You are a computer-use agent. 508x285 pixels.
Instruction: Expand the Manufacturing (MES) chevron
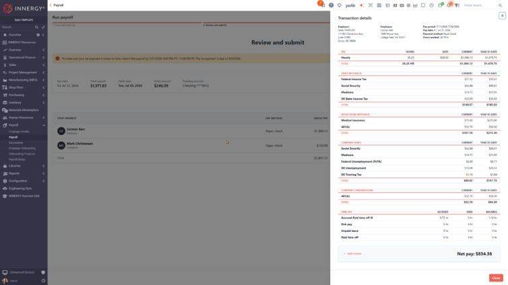(43, 80)
